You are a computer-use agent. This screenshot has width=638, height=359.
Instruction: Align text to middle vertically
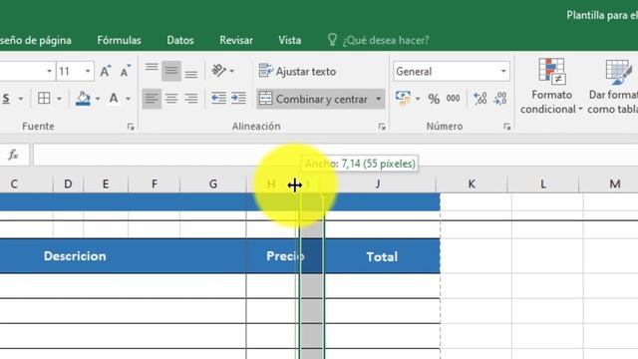171,71
